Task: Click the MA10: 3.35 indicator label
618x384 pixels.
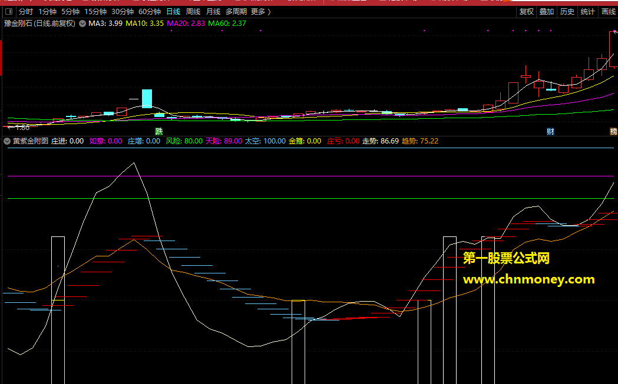Action: coord(145,24)
